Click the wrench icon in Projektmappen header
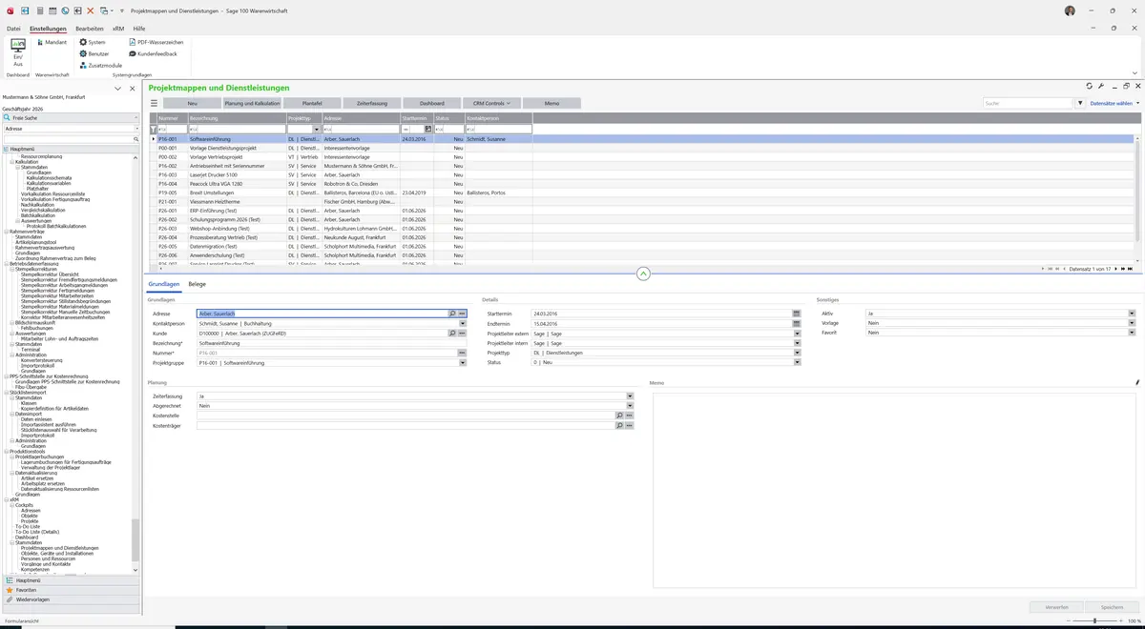The width and height of the screenshot is (1145, 629). [x=1101, y=86]
